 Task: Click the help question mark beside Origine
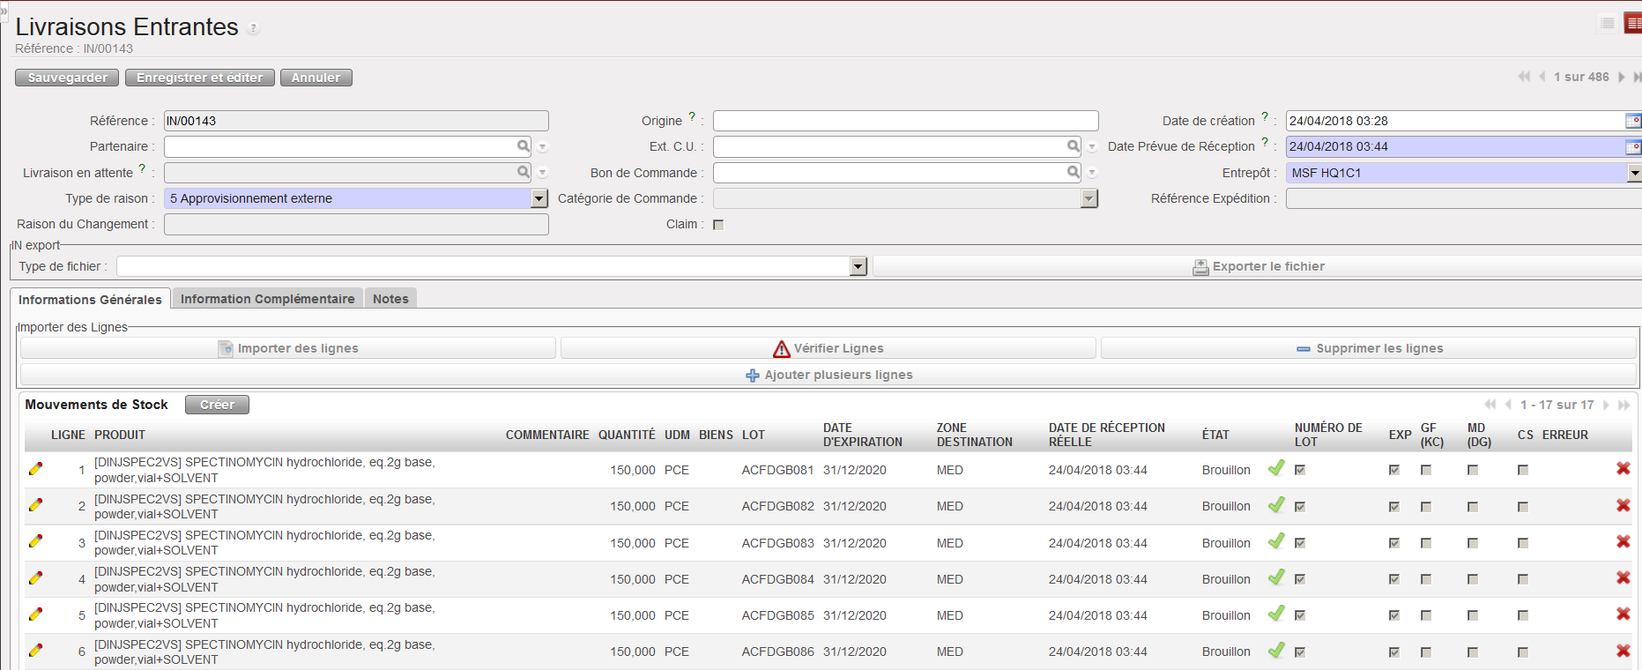pos(692,116)
